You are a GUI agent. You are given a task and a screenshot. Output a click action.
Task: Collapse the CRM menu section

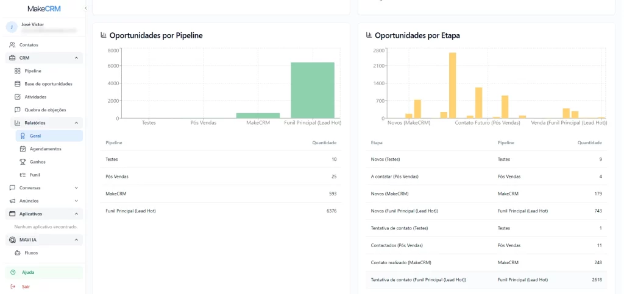[x=76, y=58]
